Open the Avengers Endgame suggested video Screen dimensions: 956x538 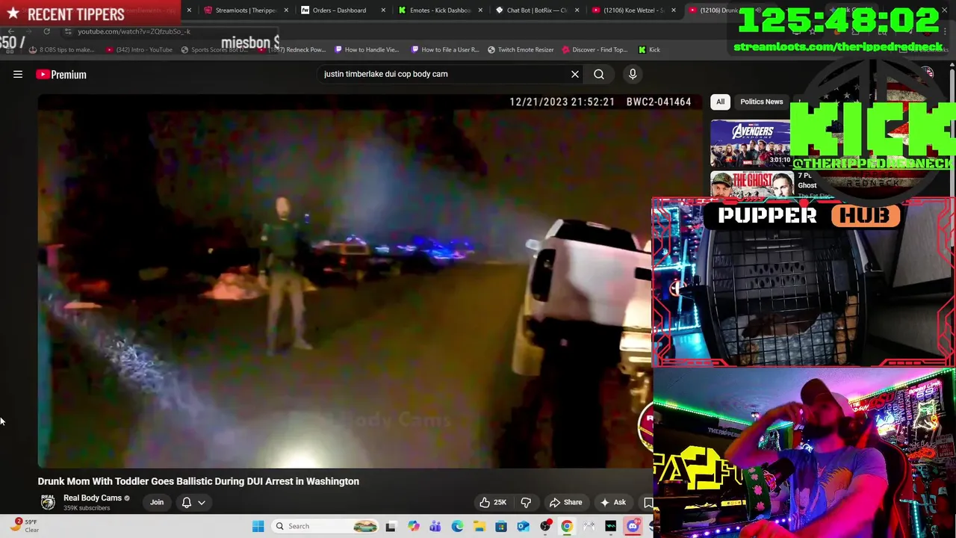751,143
